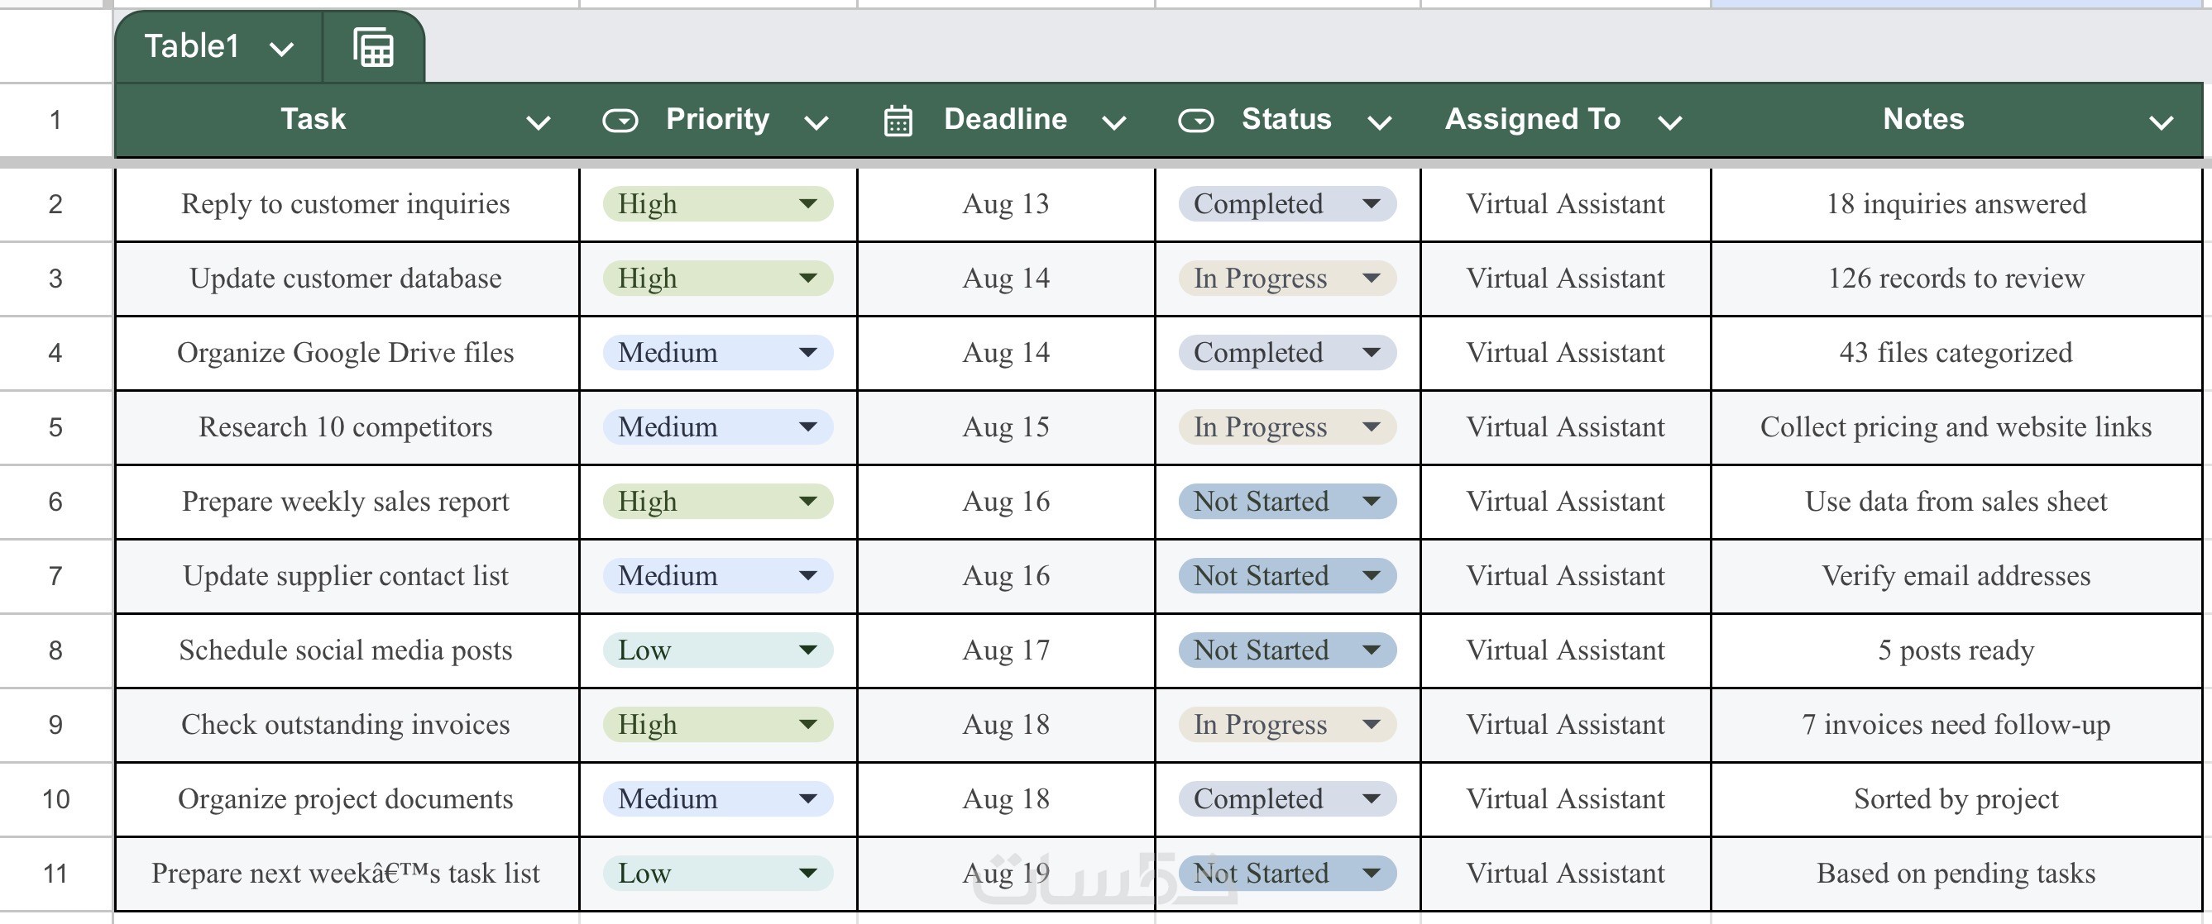Open Notes column header chevron
This screenshot has height=924, width=2212.
(x=2161, y=122)
